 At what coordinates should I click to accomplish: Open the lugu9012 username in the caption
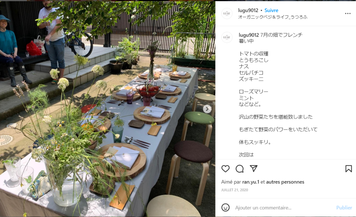click(x=249, y=35)
